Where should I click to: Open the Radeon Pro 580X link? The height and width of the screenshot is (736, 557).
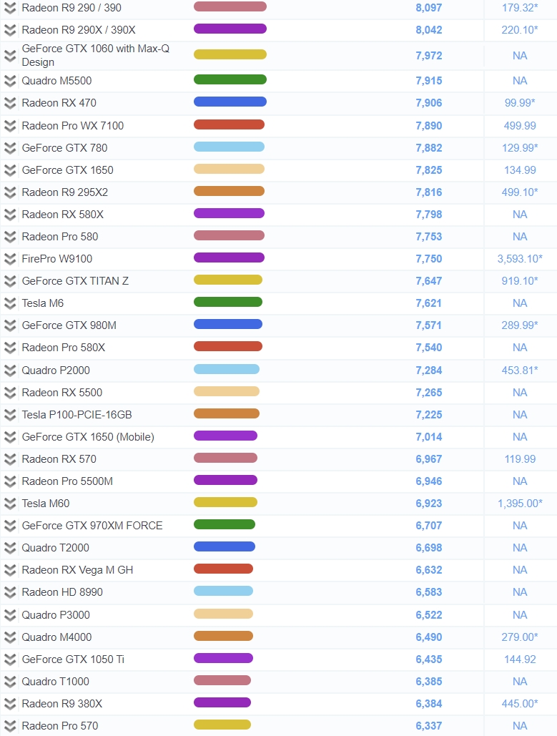point(64,348)
